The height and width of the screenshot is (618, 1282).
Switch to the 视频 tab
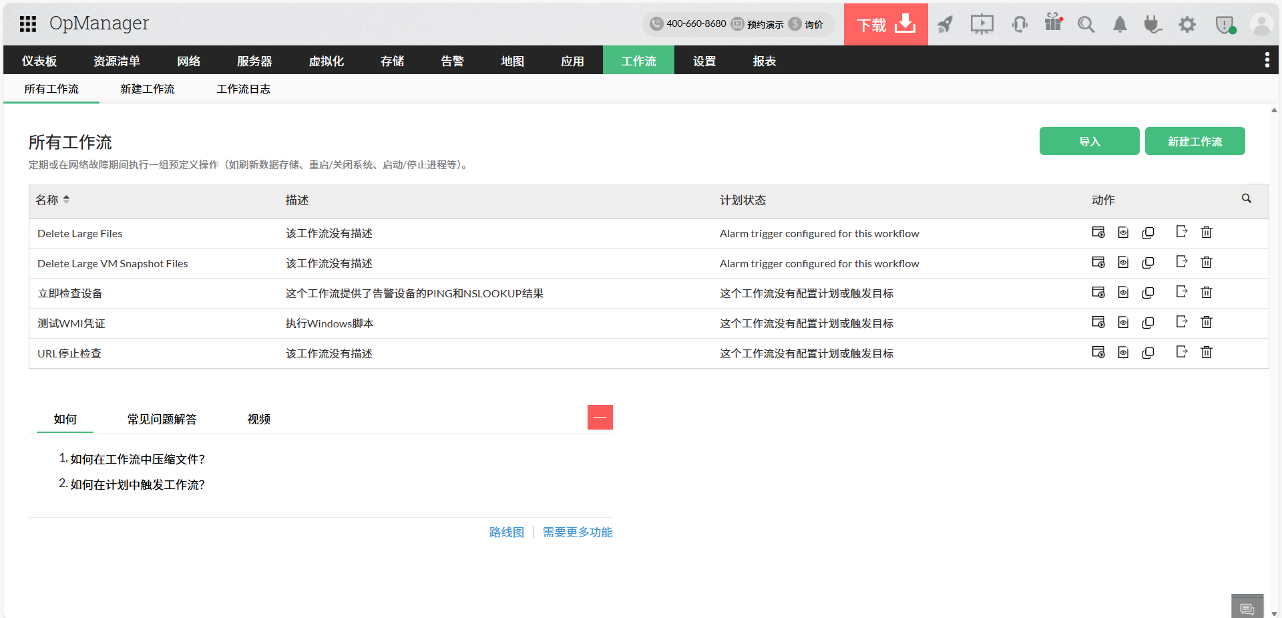tap(258, 419)
